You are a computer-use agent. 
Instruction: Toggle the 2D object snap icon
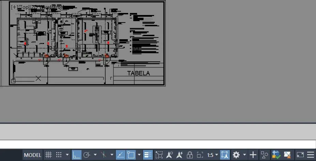click(131, 155)
